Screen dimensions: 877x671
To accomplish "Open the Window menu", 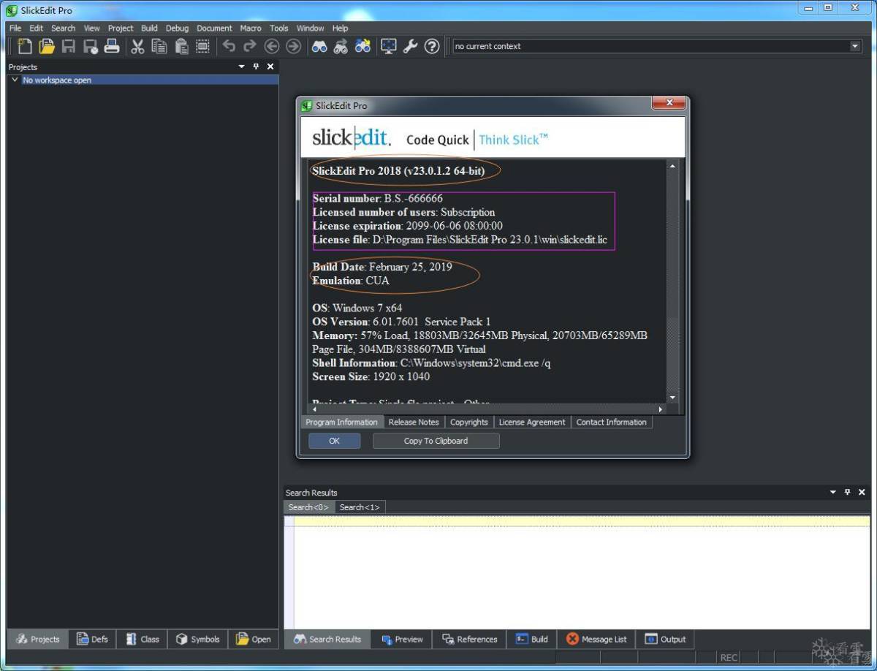I will pyautogui.click(x=310, y=28).
